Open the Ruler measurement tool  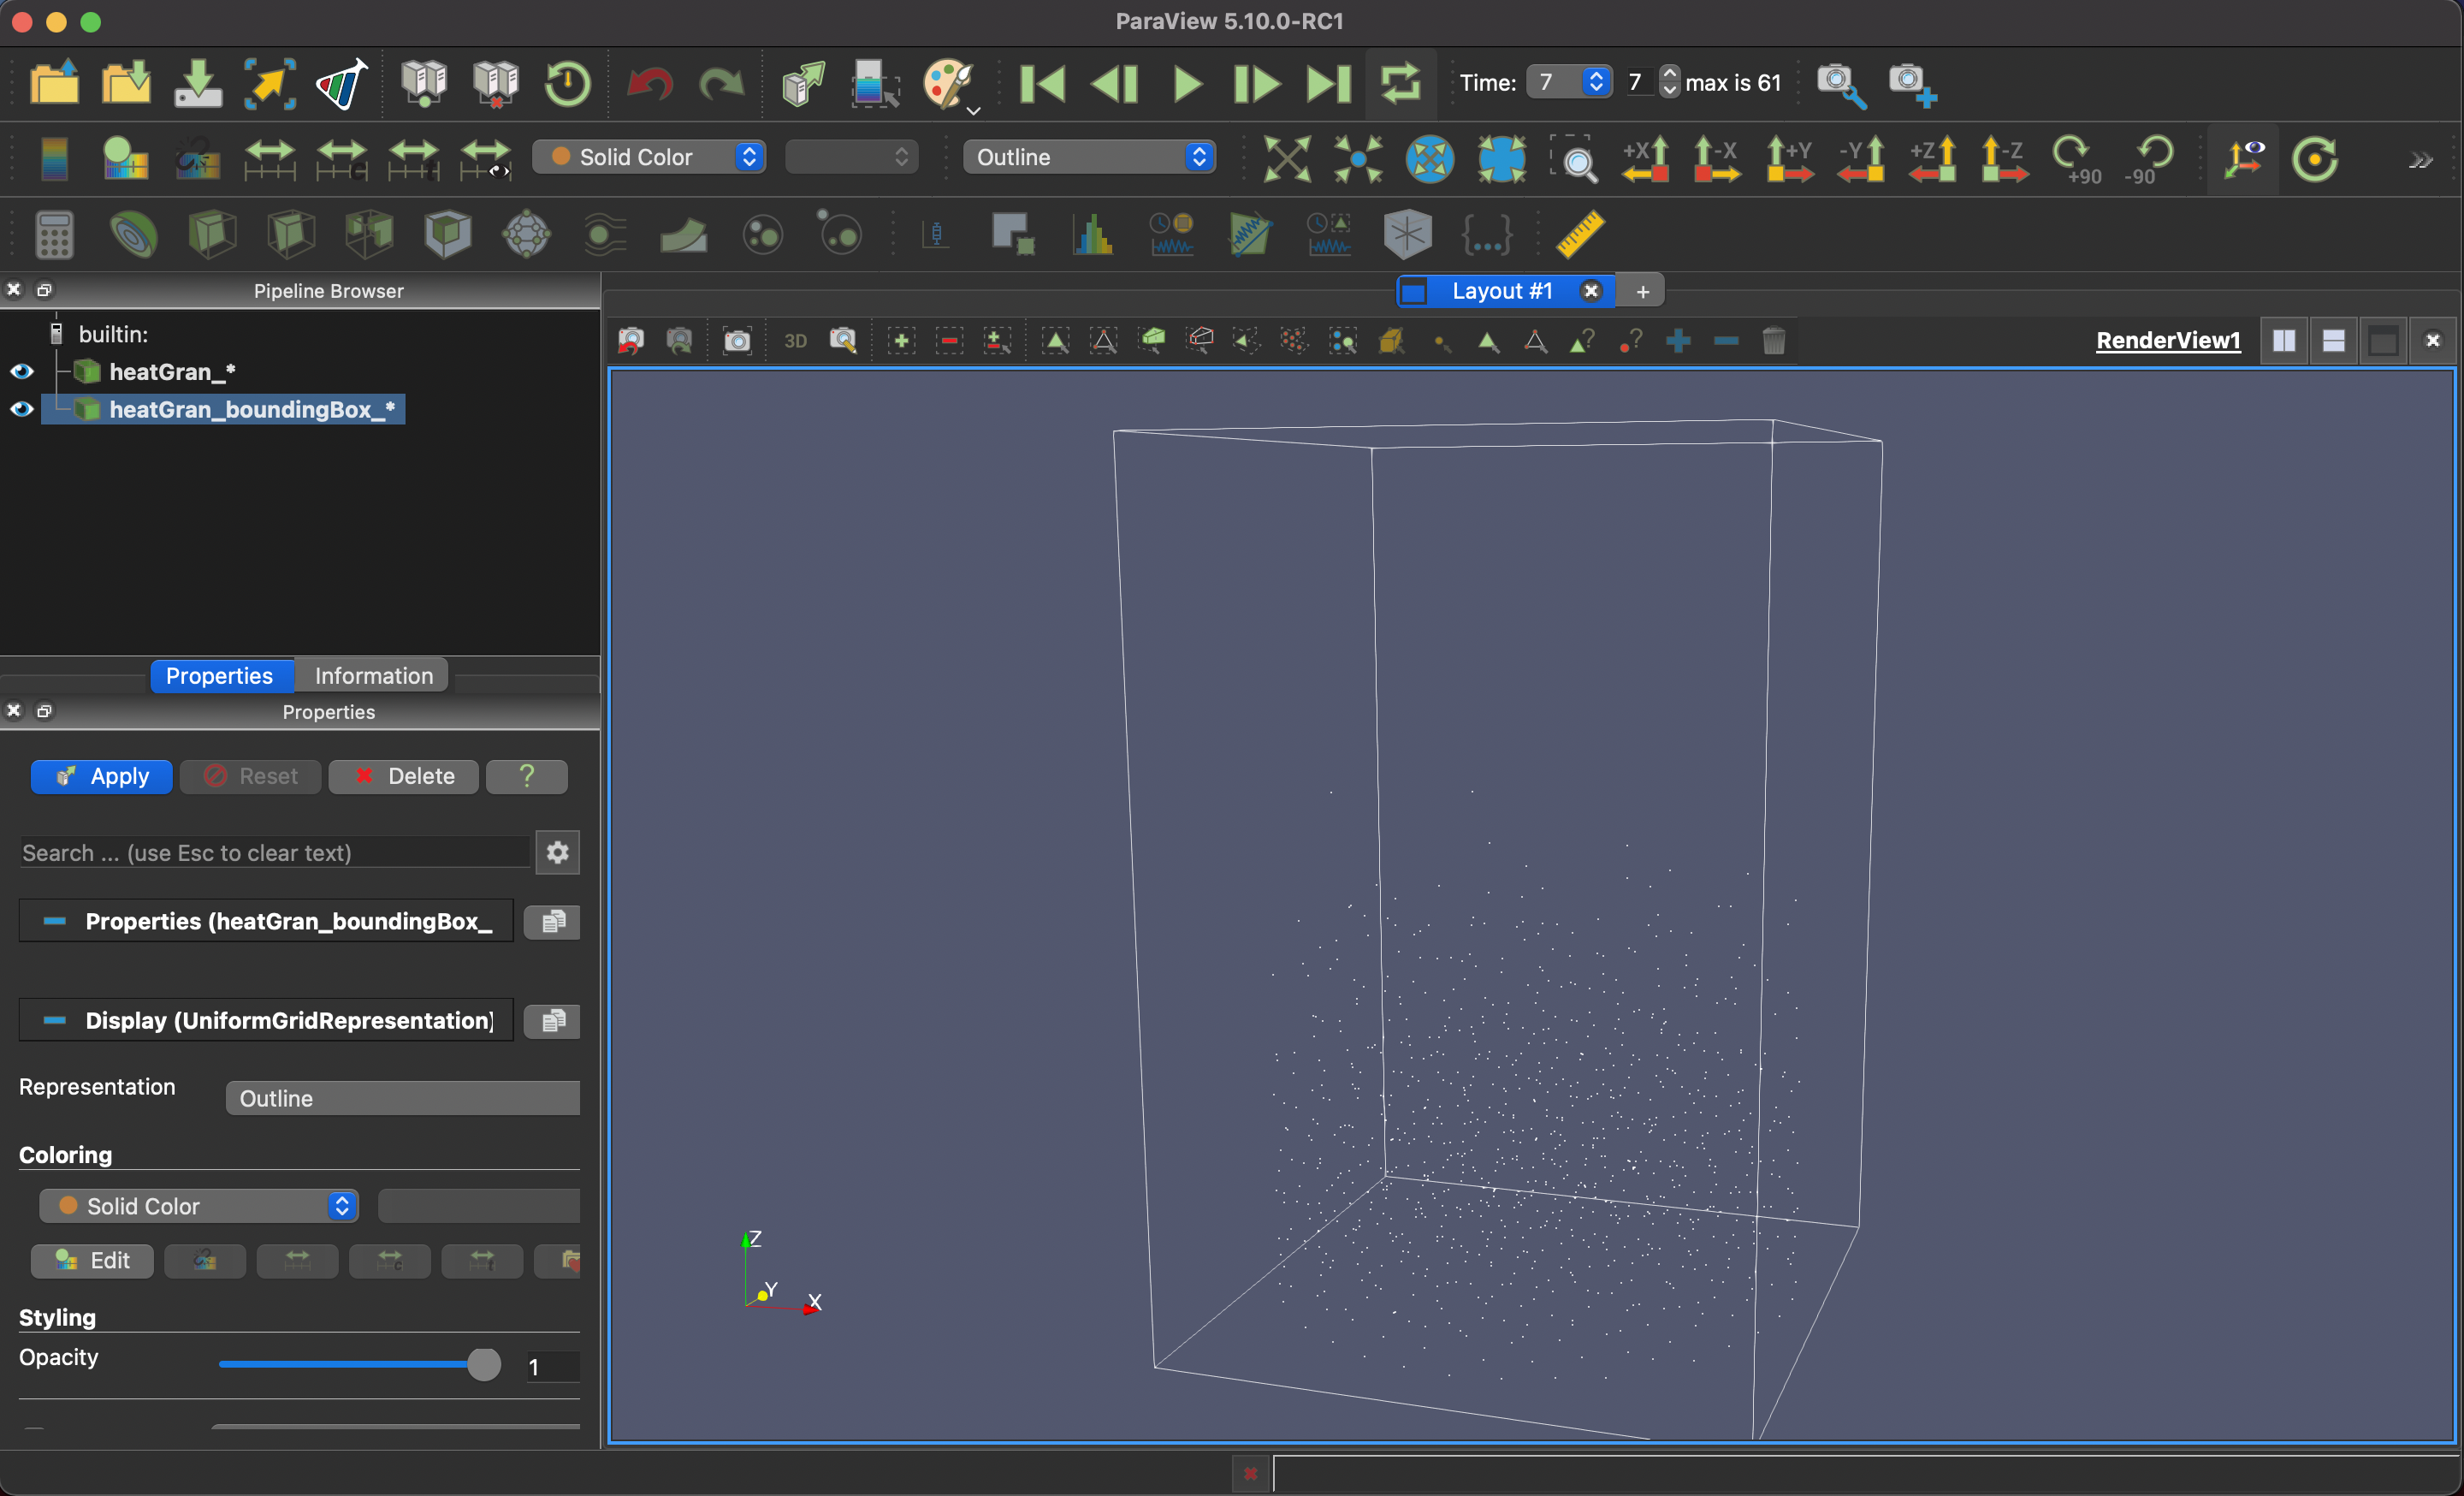[1579, 234]
